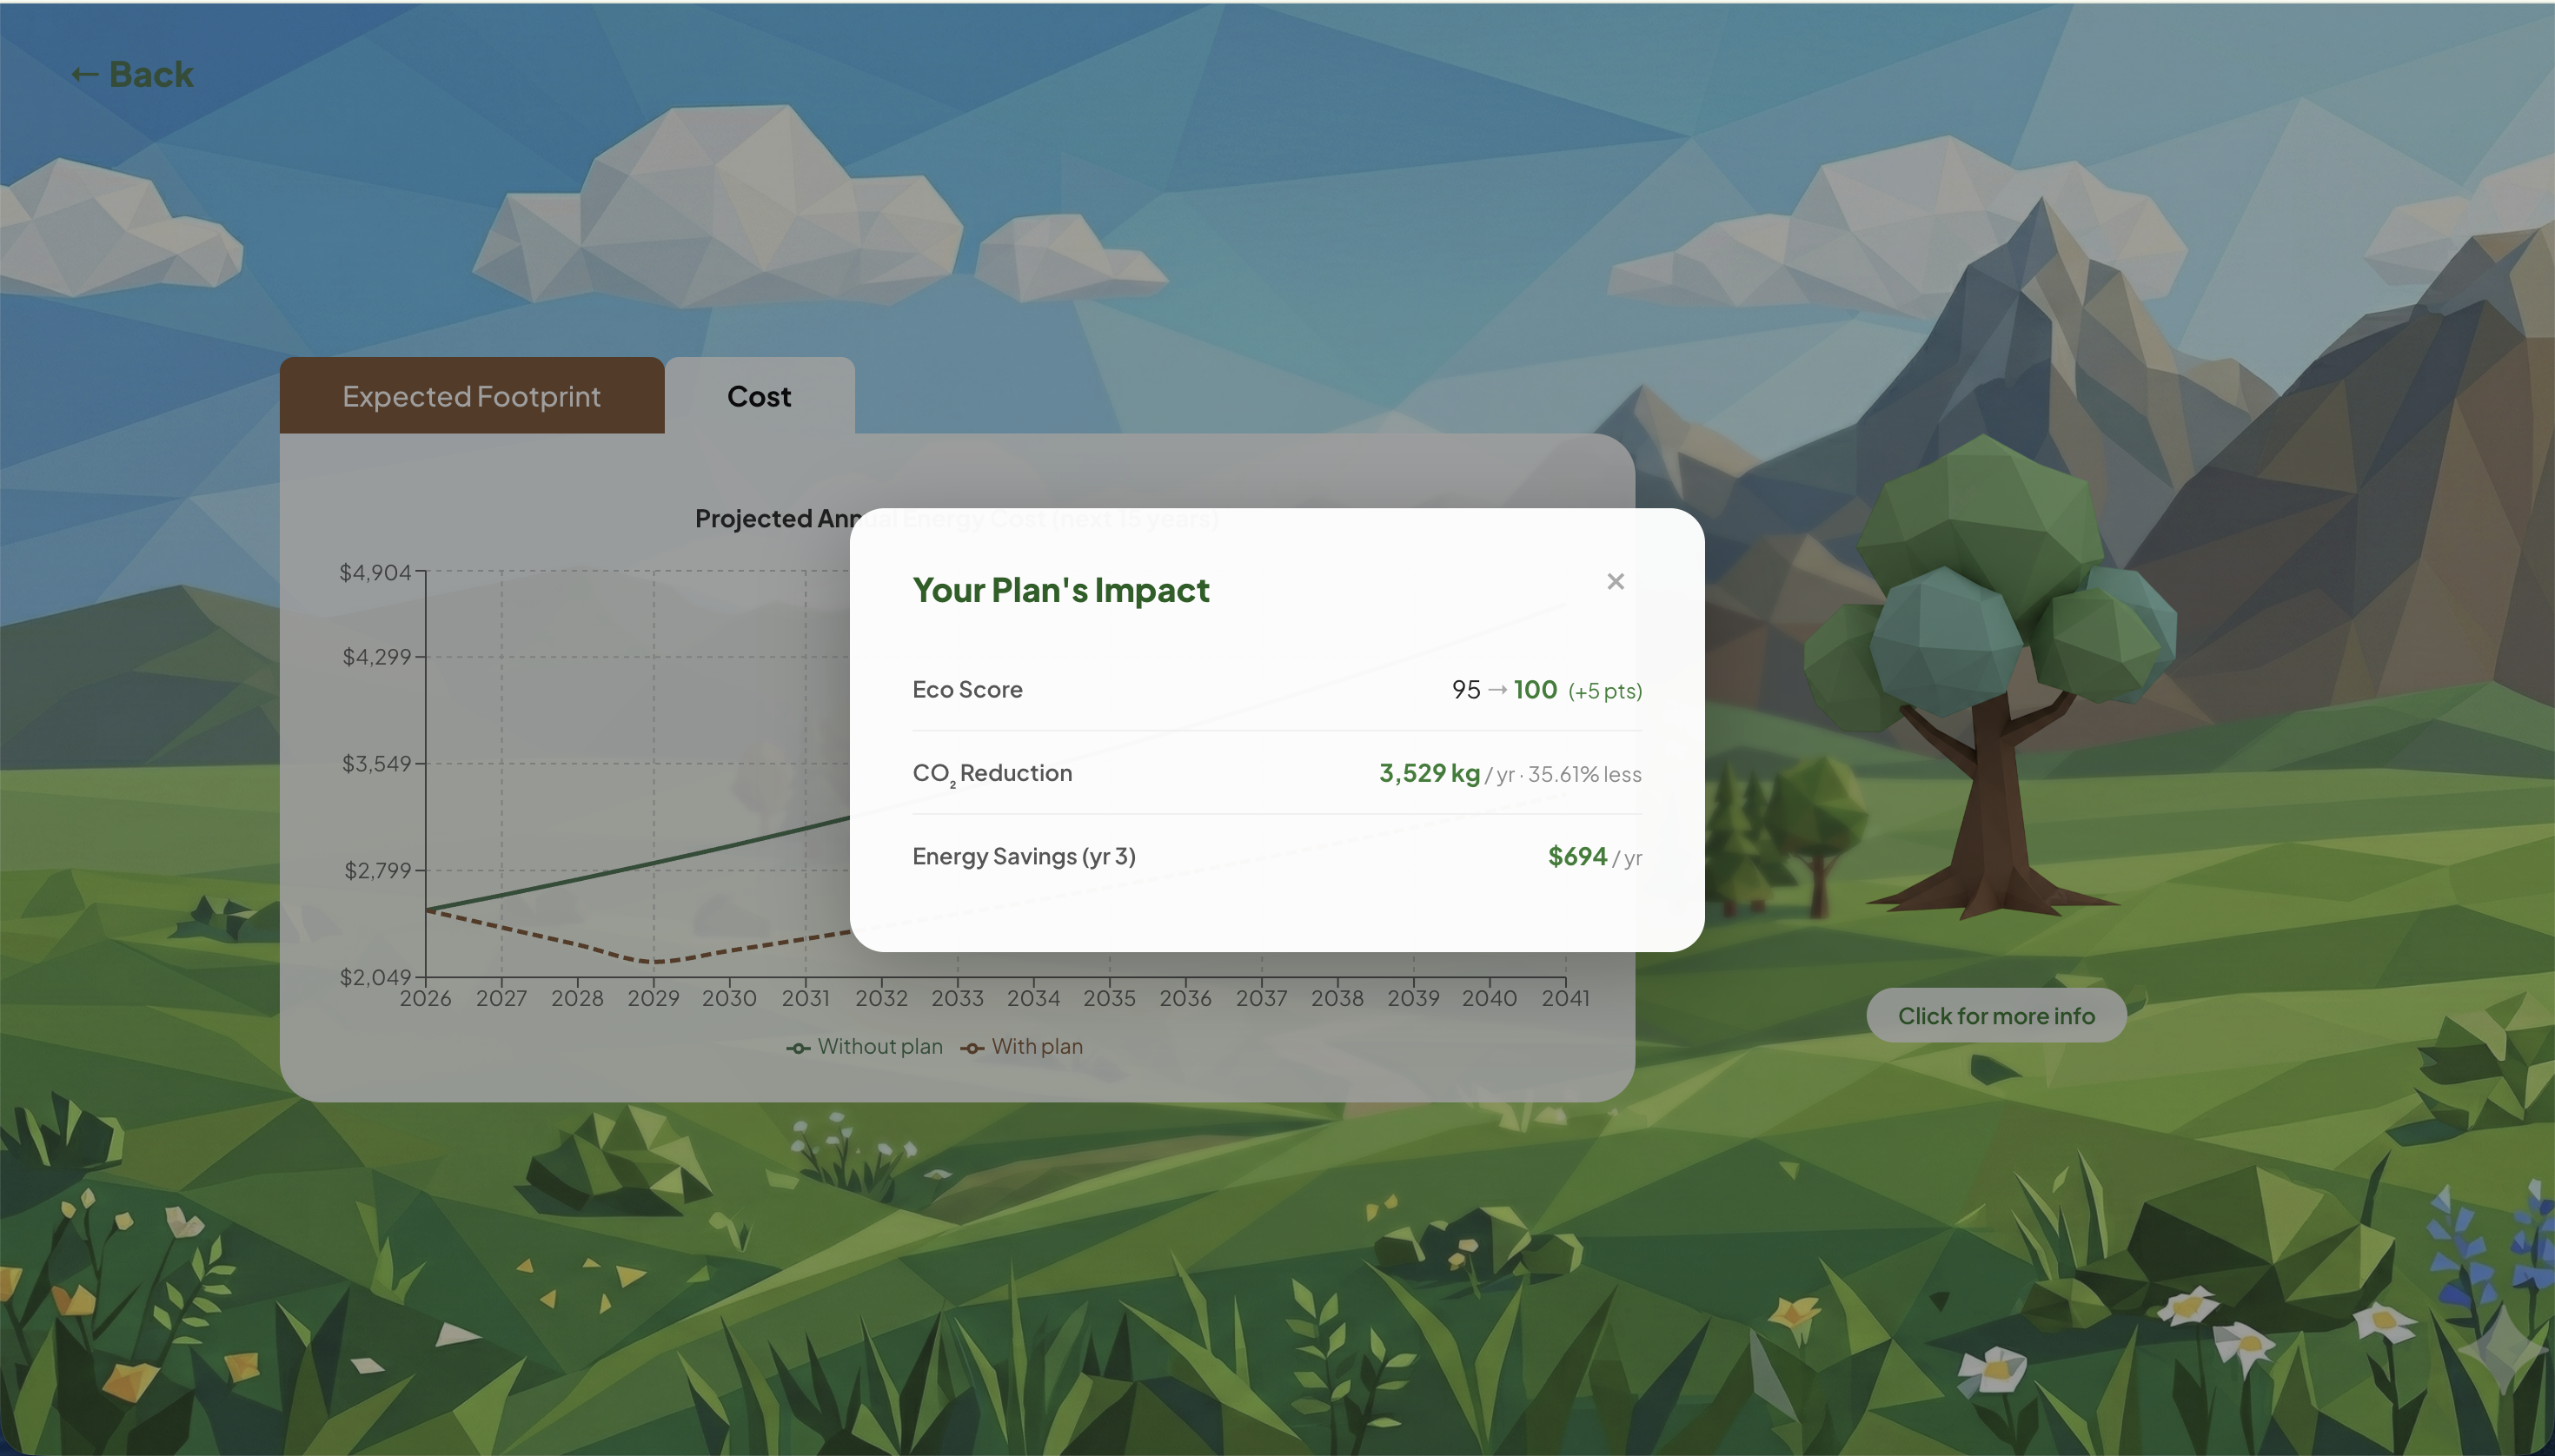The width and height of the screenshot is (2555, 1456).
Task: Toggle 'With plan' legend series
Action: coord(1037,1046)
